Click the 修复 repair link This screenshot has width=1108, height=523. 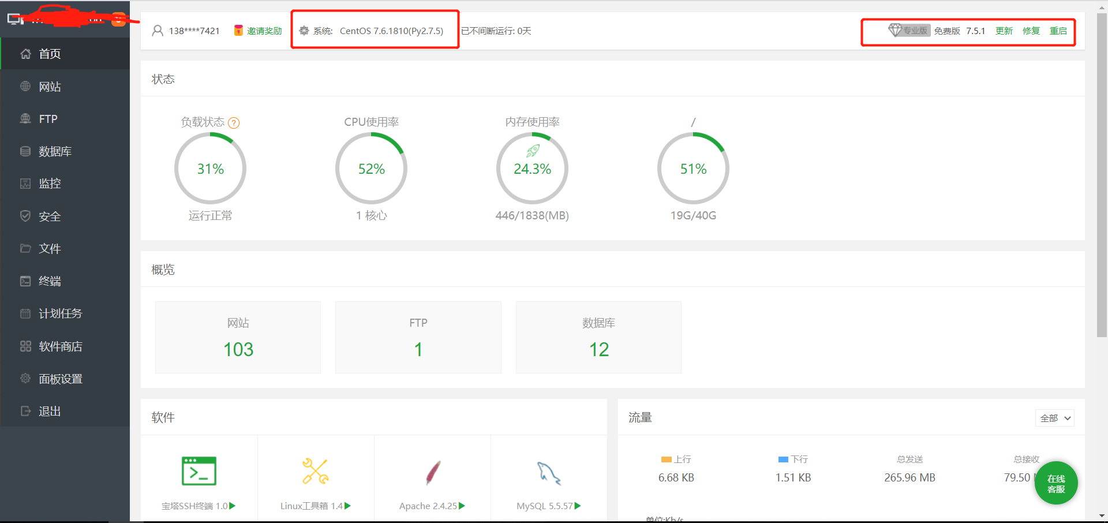coord(1031,31)
